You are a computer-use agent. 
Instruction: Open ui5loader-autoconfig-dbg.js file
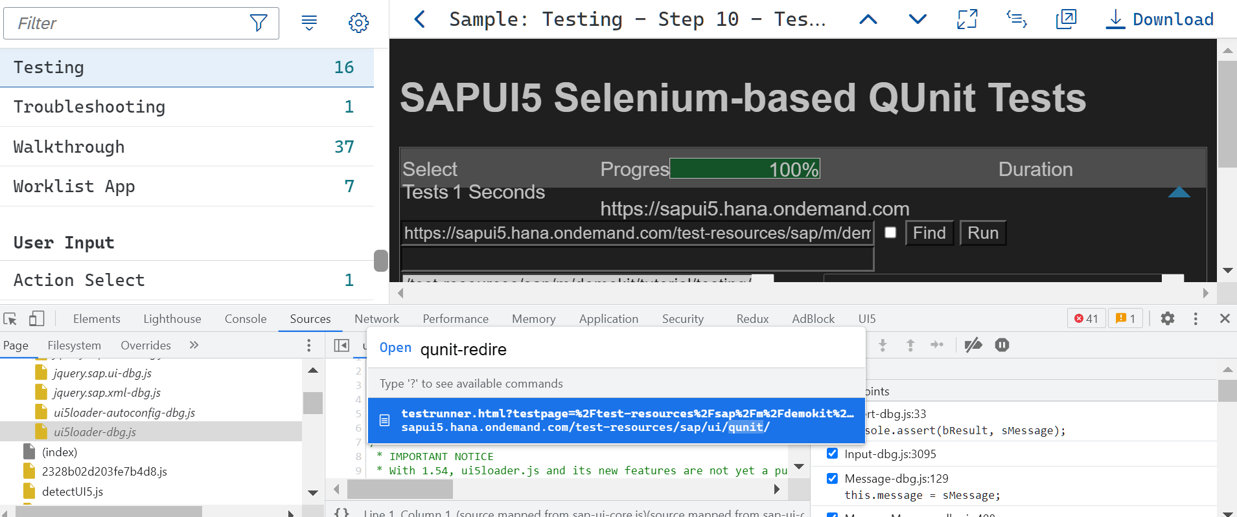click(124, 413)
